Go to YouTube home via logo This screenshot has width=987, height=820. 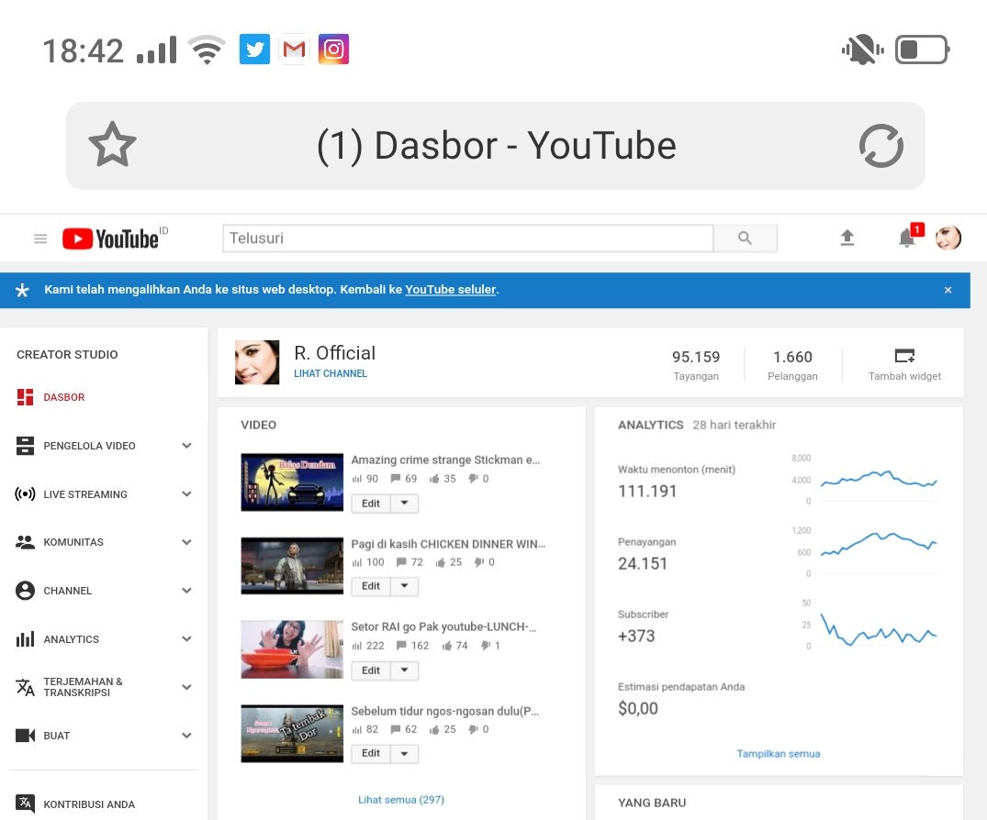point(110,238)
